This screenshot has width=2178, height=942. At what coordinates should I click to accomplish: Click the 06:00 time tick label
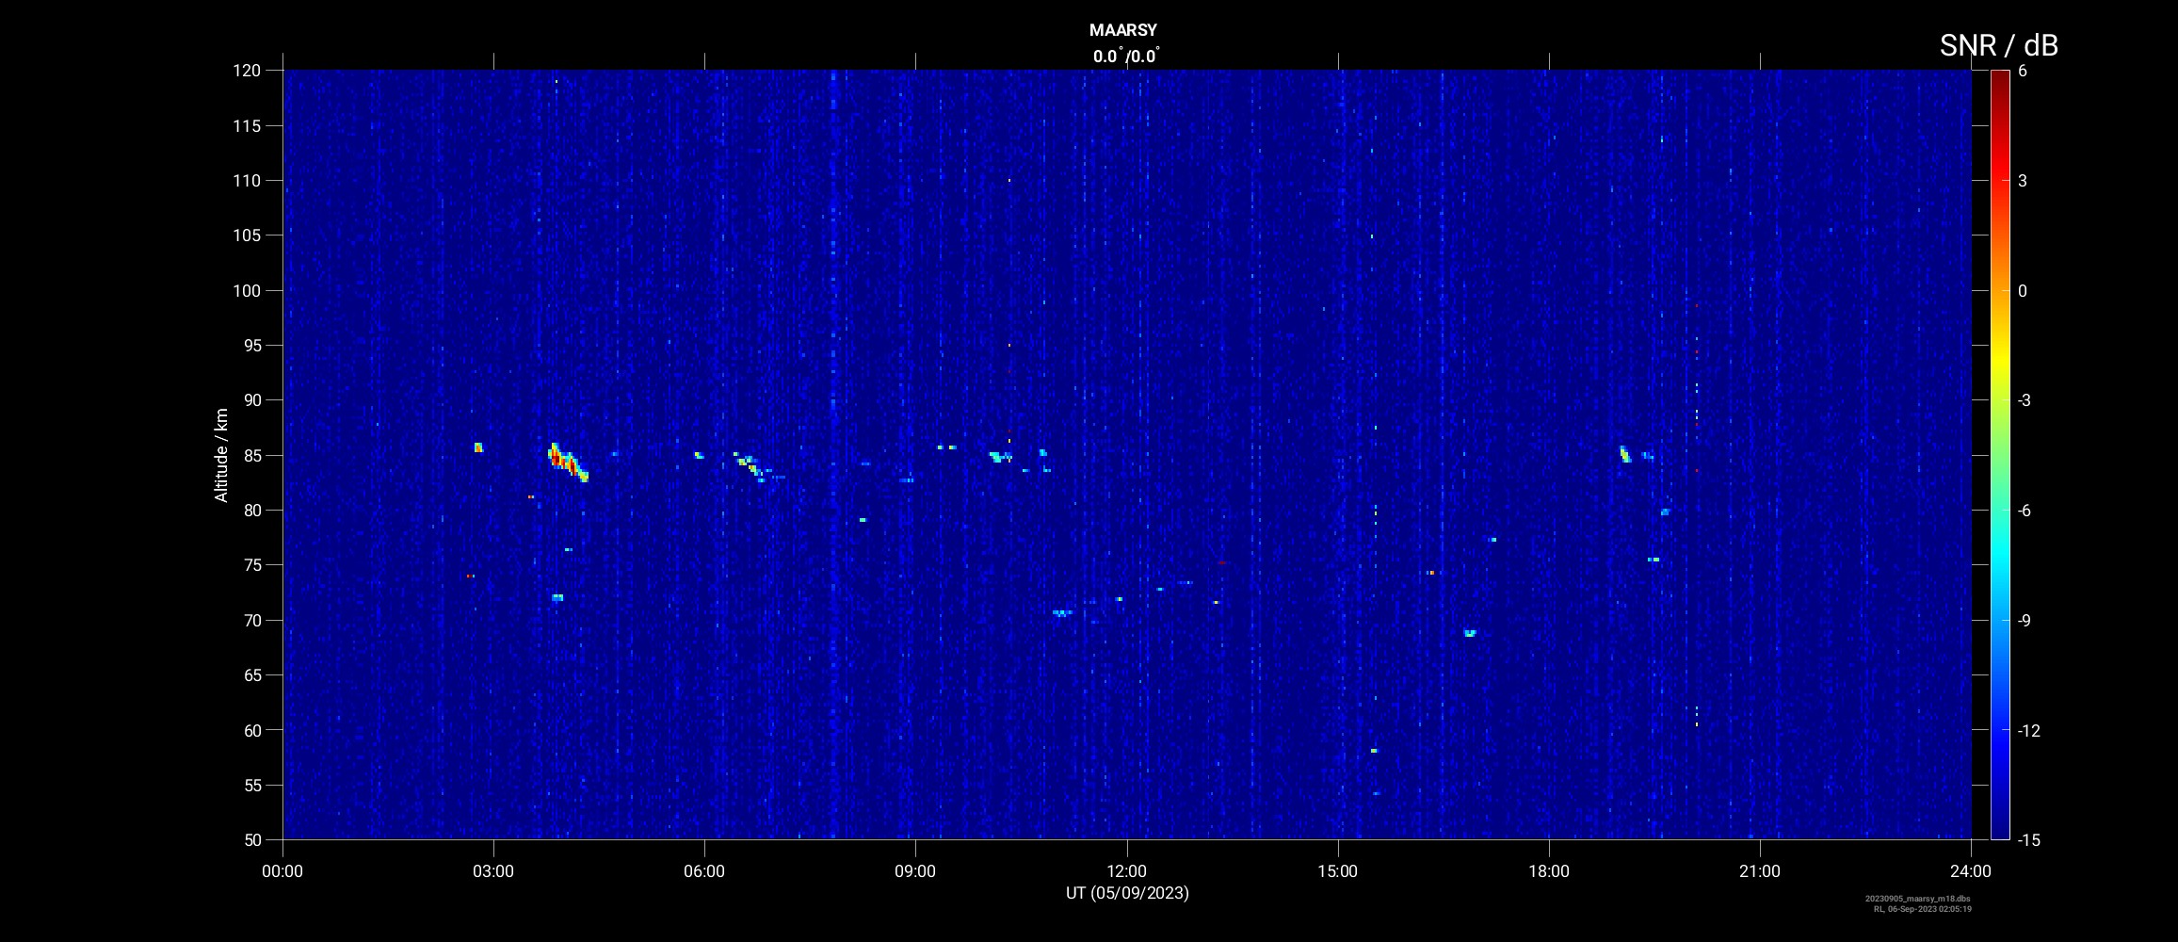(x=704, y=871)
